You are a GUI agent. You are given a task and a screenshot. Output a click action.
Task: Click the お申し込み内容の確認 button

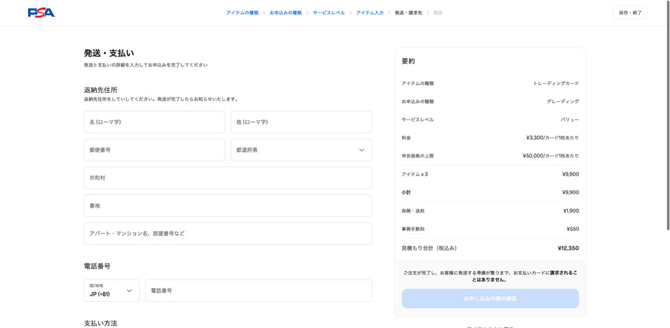click(490, 299)
